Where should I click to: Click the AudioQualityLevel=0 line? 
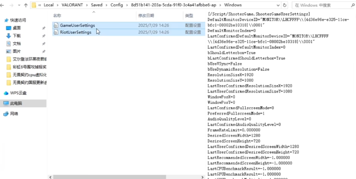pyautogui.click(x=229, y=119)
